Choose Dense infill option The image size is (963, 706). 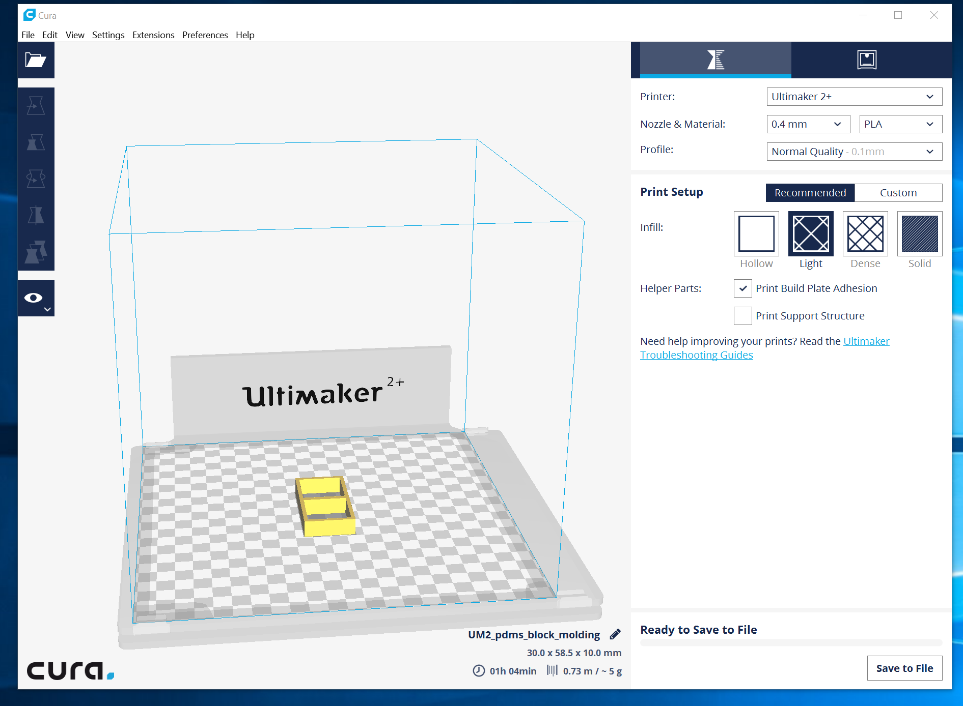coord(865,233)
